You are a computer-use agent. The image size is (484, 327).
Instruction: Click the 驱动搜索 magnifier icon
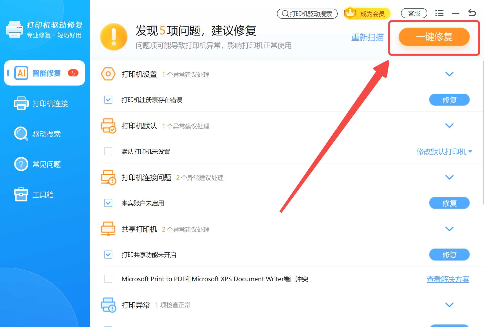pos(21,134)
